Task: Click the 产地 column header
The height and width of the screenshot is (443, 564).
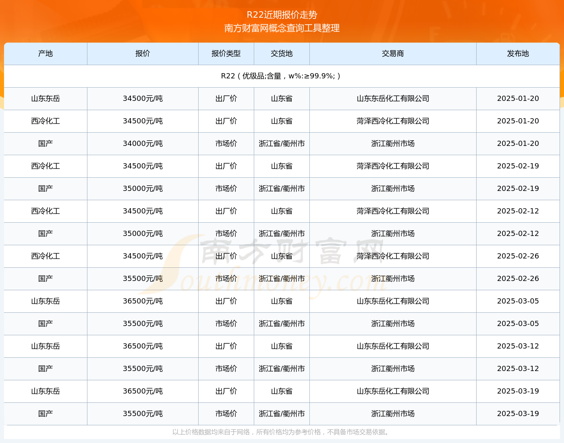Action: (x=46, y=53)
